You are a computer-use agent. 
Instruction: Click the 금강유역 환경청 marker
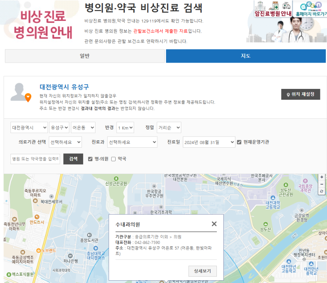tap(301, 210)
